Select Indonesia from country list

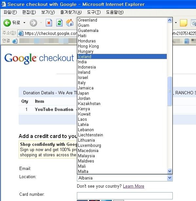[122, 67]
